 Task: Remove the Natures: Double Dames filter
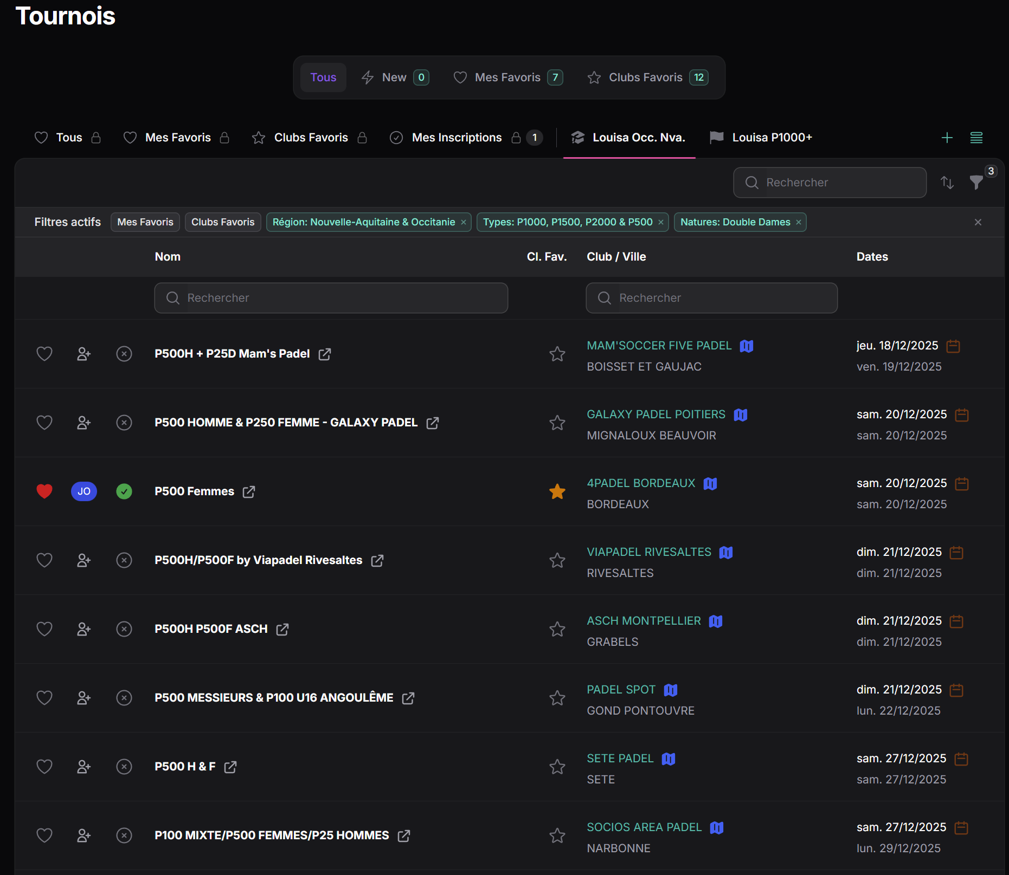pyautogui.click(x=799, y=222)
